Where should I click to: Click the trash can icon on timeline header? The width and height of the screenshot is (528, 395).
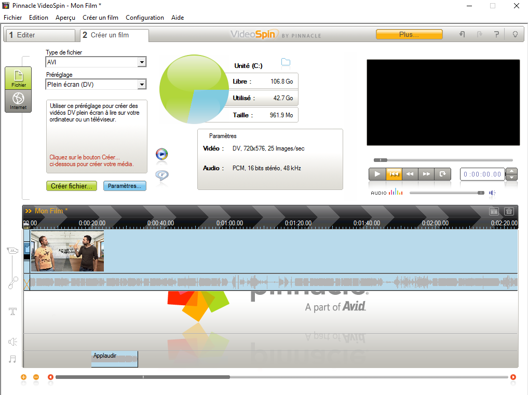[x=509, y=211]
